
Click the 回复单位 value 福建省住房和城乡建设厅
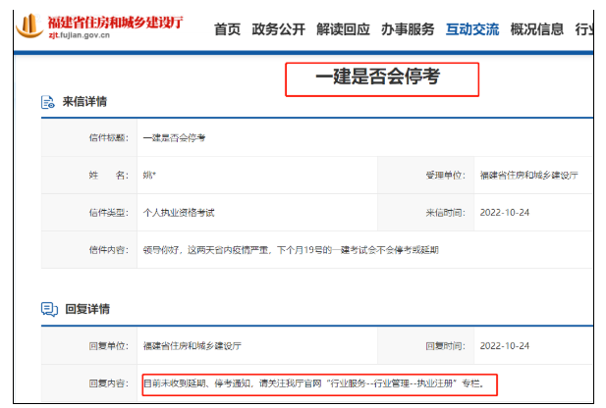193,346
